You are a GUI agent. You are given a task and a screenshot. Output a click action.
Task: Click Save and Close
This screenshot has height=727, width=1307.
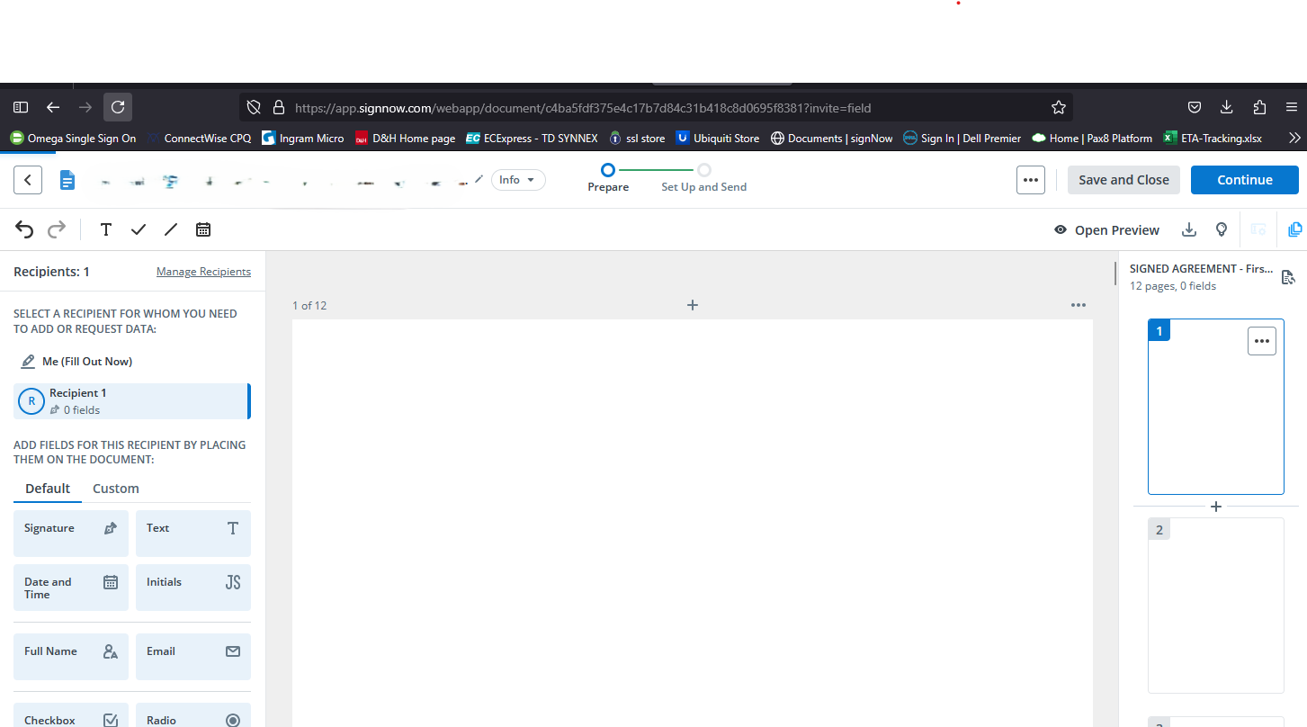click(1123, 180)
